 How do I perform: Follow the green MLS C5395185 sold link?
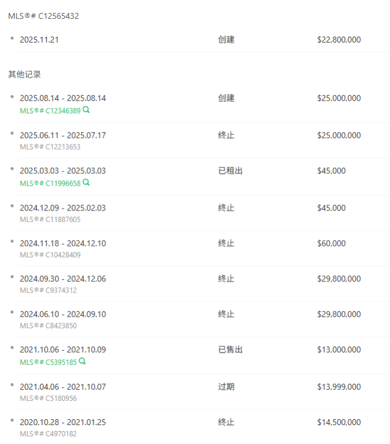(x=48, y=362)
